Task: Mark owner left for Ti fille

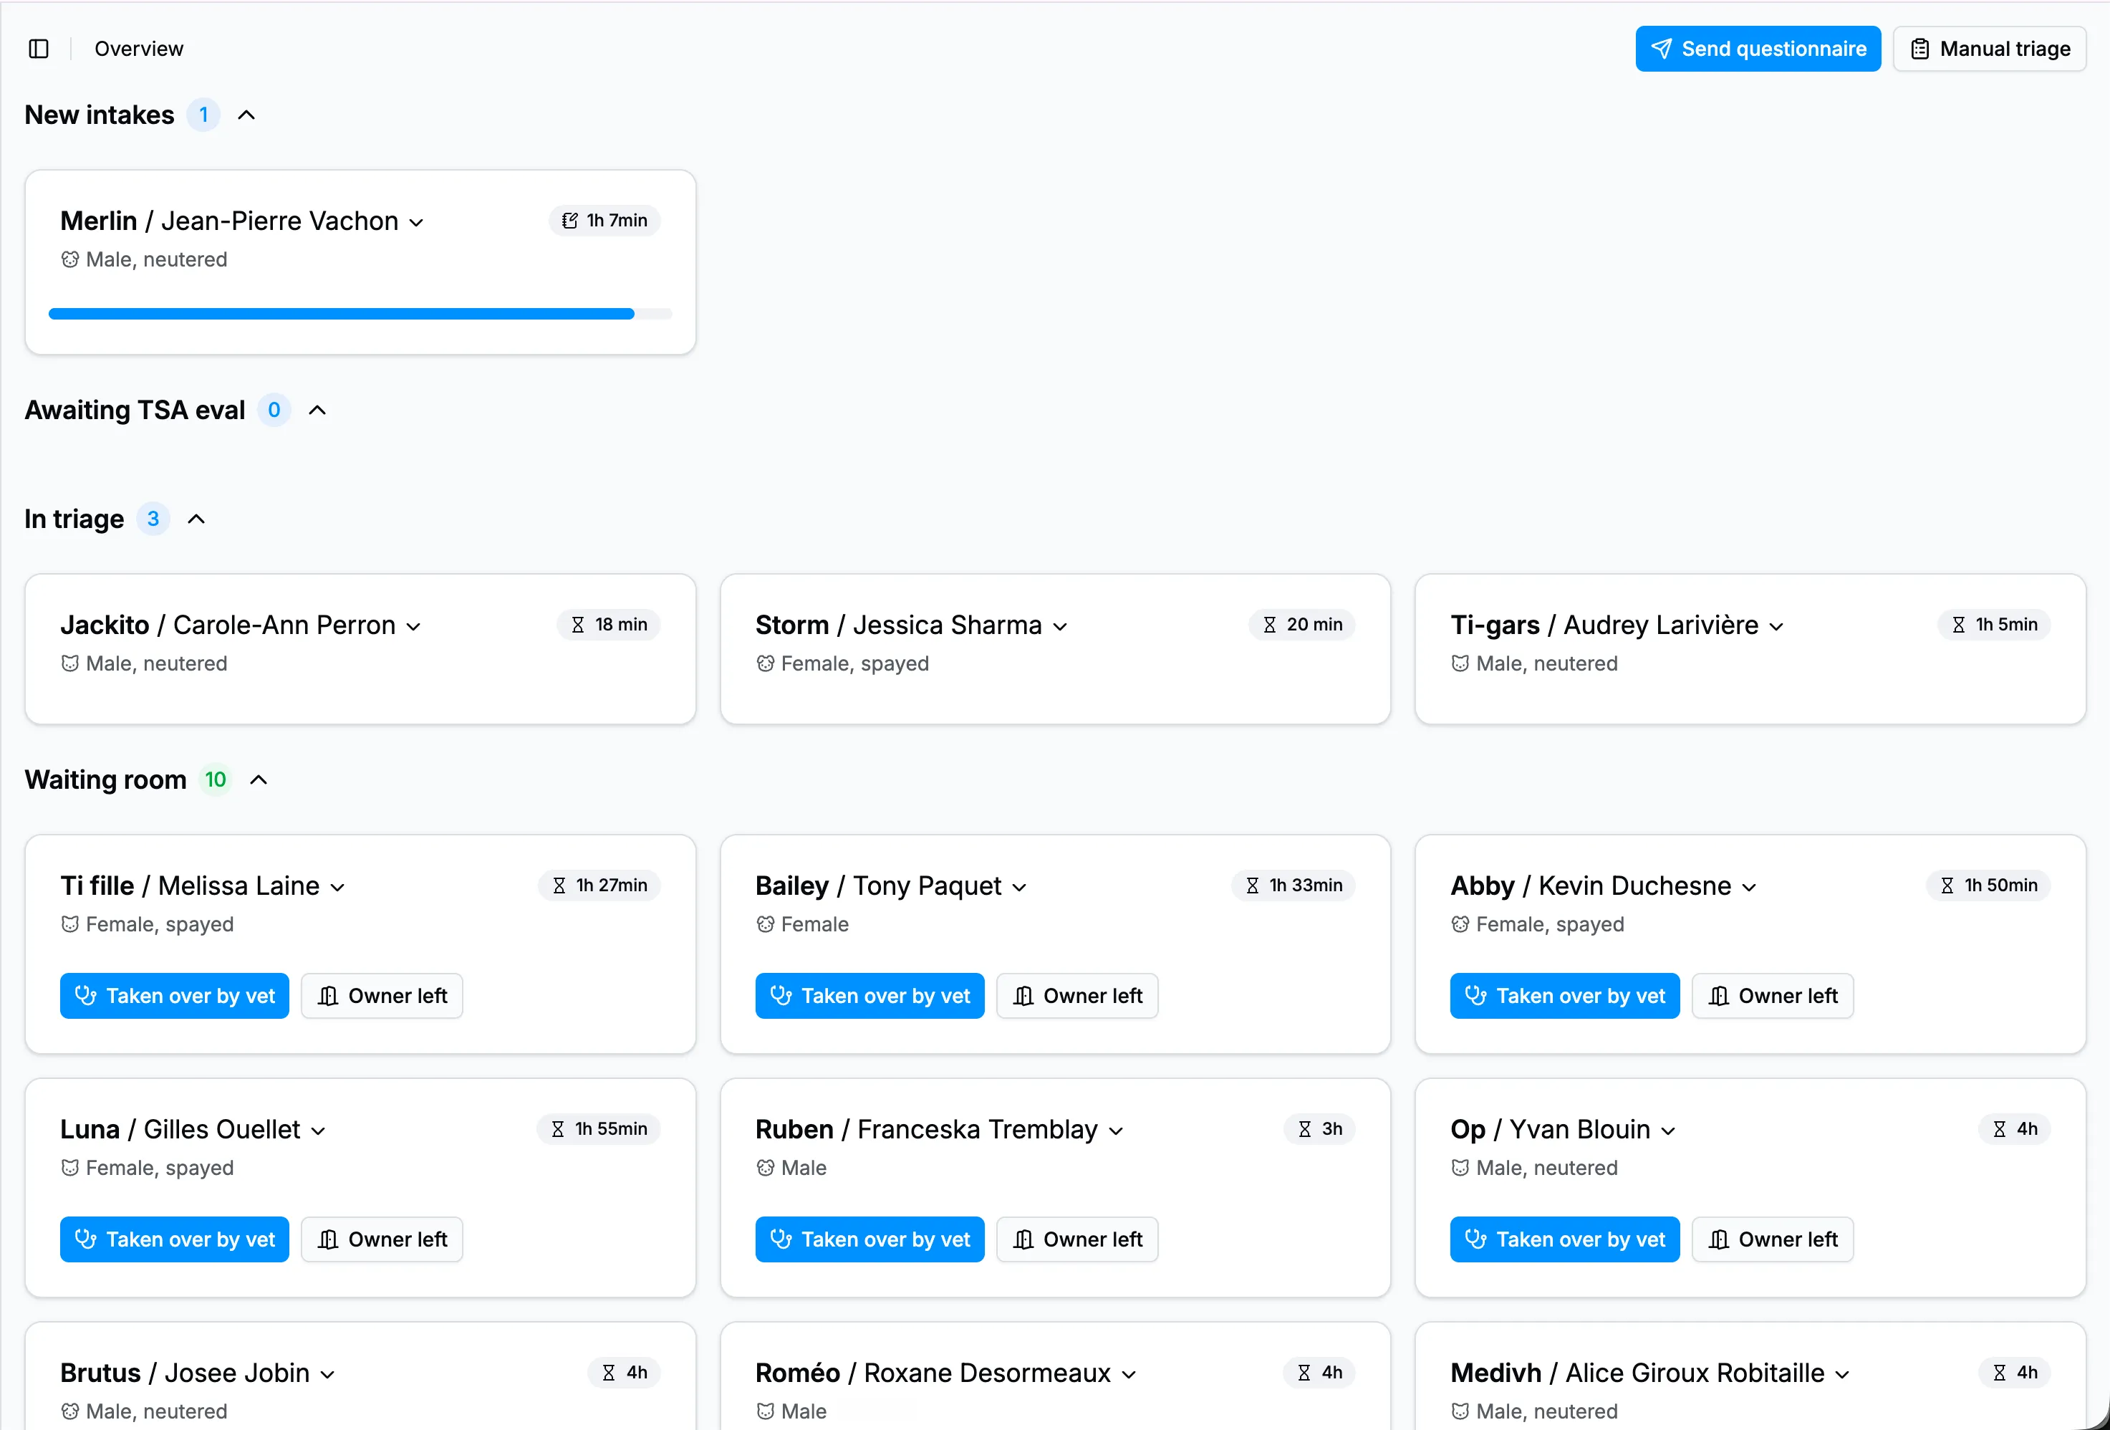Action: 382,996
